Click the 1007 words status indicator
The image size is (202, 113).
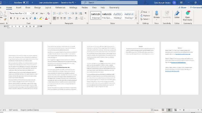13,110
